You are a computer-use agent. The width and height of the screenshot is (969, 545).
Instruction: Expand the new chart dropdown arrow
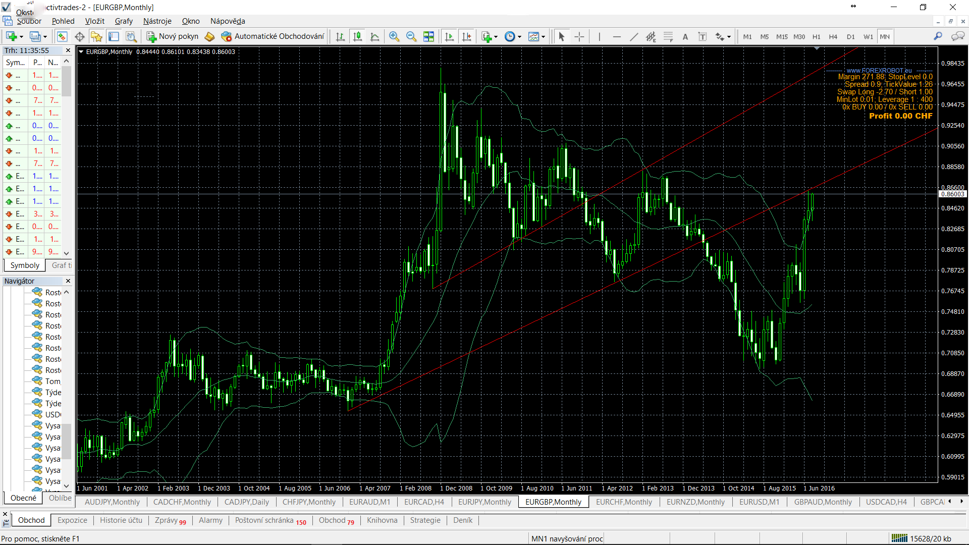pos(21,37)
